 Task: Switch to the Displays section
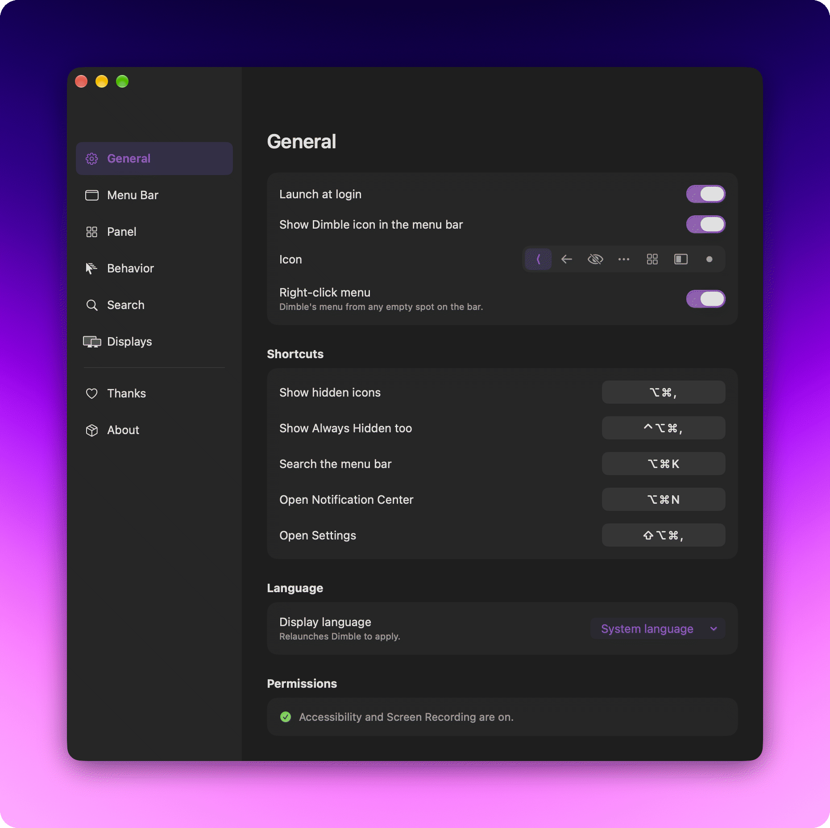pos(154,342)
